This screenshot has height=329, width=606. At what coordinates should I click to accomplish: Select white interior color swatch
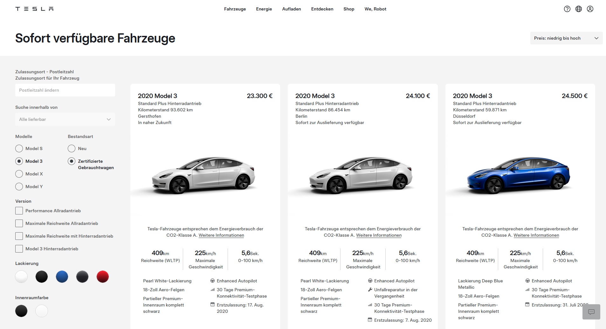coord(42,311)
